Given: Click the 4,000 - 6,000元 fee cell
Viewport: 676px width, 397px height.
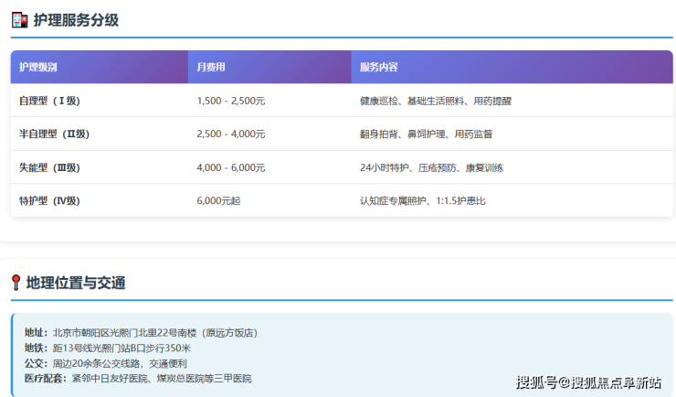Looking at the screenshot, I should [x=230, y=167].
